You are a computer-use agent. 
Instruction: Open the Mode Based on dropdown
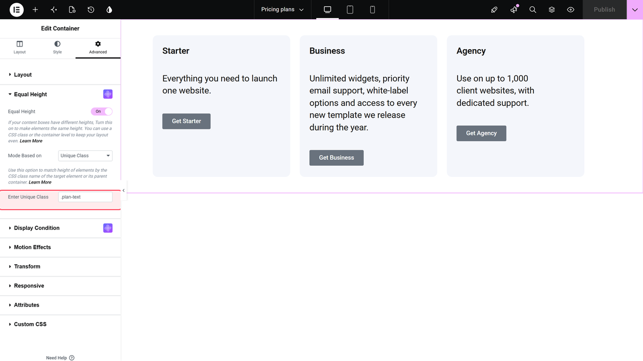coord(85,156)
